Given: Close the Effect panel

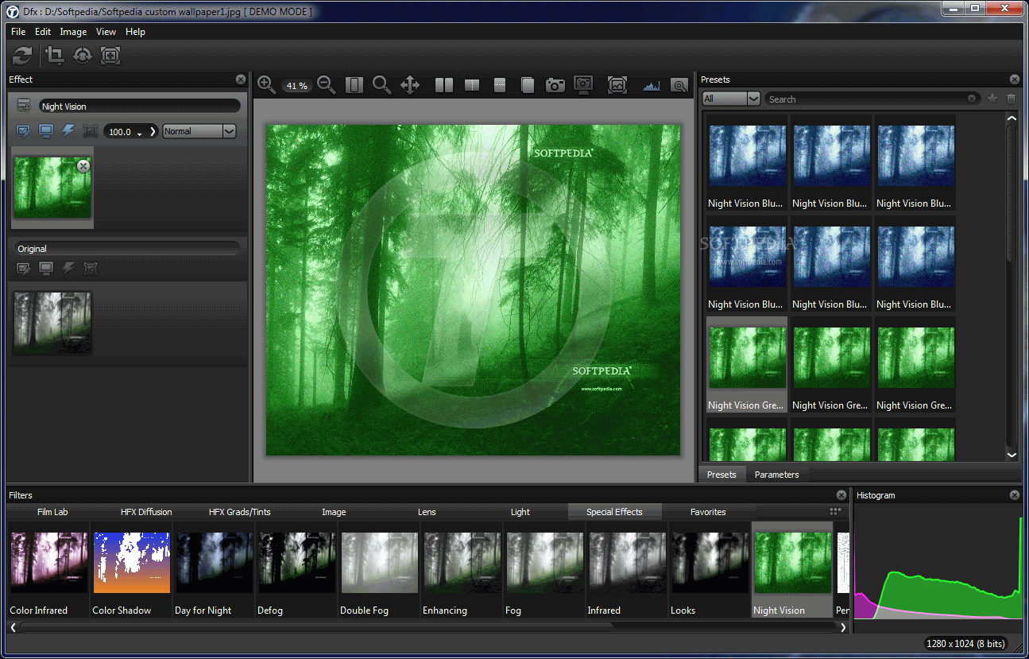Looking at the screenshot, I should click(241, 79).
